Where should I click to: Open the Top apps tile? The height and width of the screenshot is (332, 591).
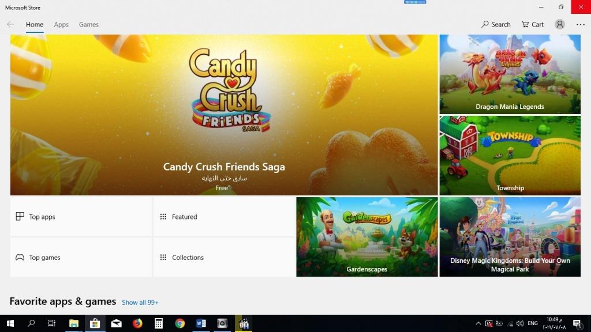[x=81, y=217]
